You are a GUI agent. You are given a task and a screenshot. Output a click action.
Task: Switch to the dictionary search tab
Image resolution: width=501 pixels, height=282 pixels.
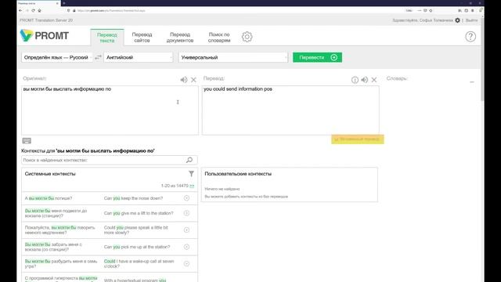[x=219, y=38]
